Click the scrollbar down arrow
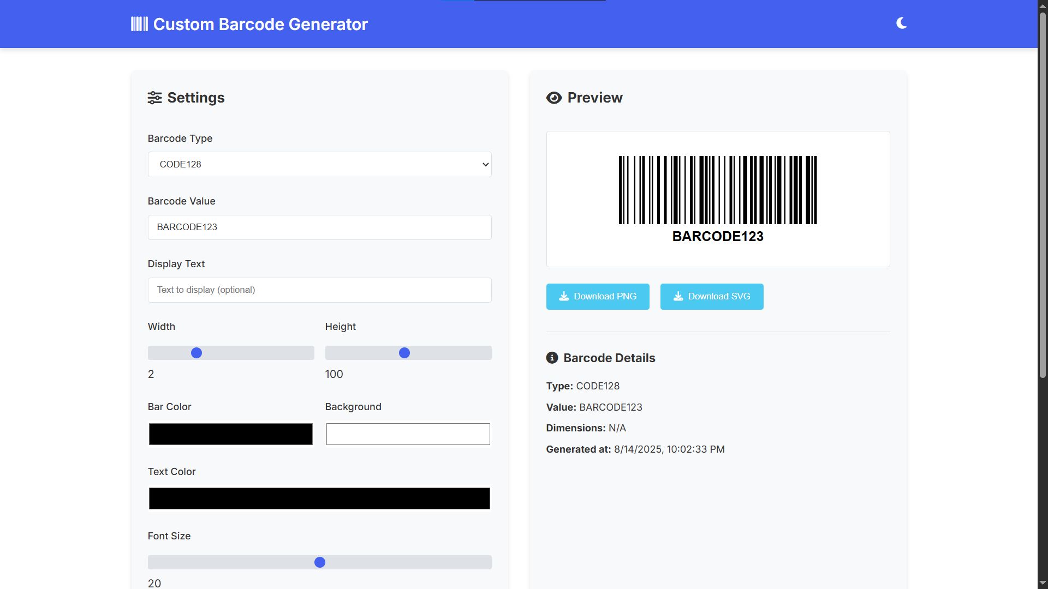 1043,583
